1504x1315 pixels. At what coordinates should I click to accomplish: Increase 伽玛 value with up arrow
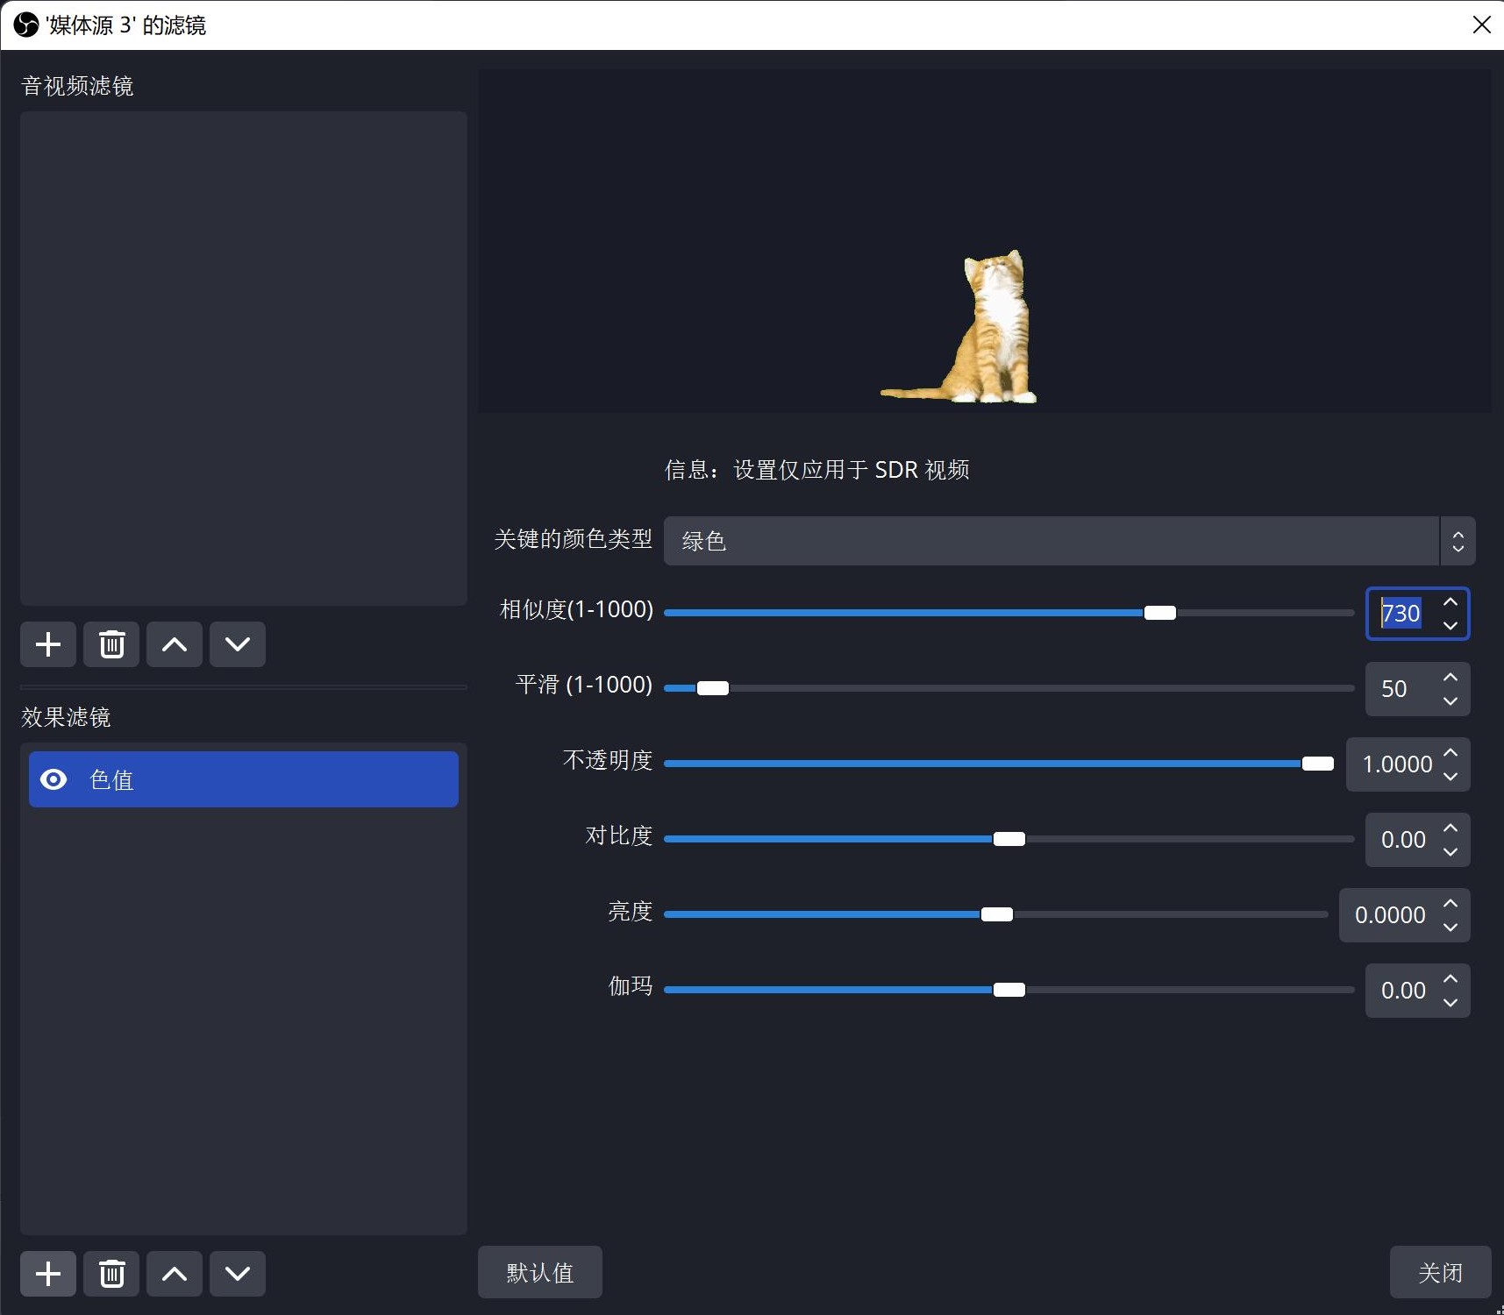point(1451,979)
